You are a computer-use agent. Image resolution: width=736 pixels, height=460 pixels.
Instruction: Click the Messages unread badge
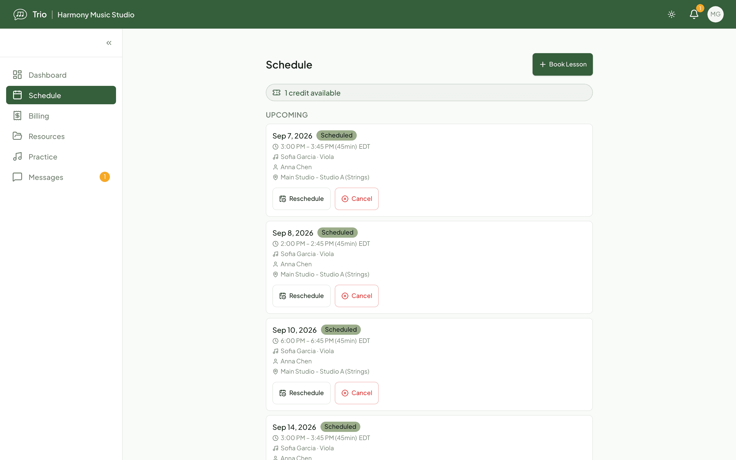(105, 177)
